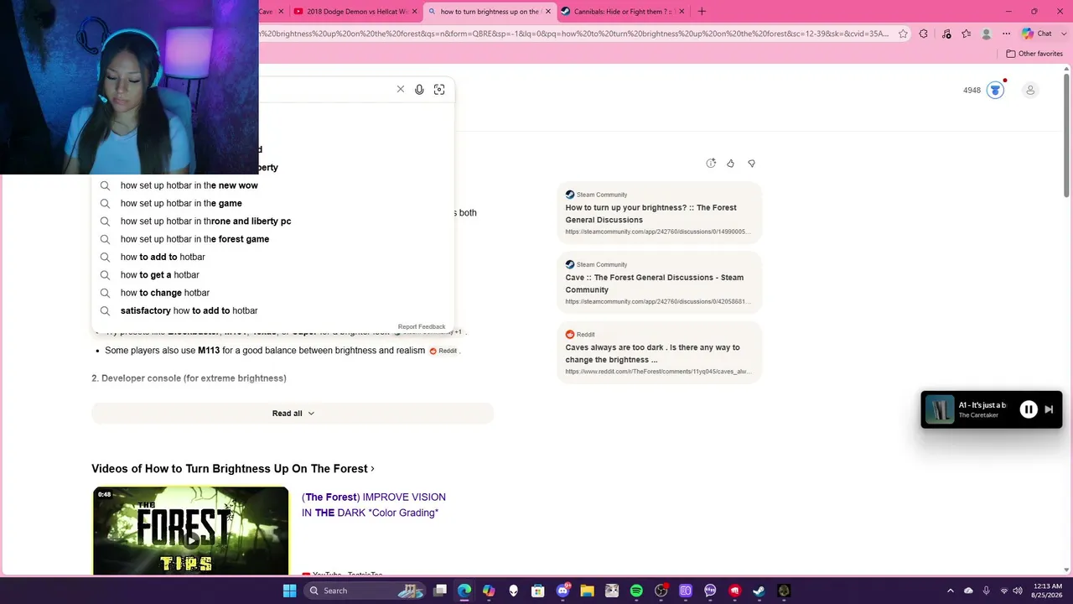This screenshot has width=1073, height=604.
Task: Open the Favorites list icon
Action: 967,34
